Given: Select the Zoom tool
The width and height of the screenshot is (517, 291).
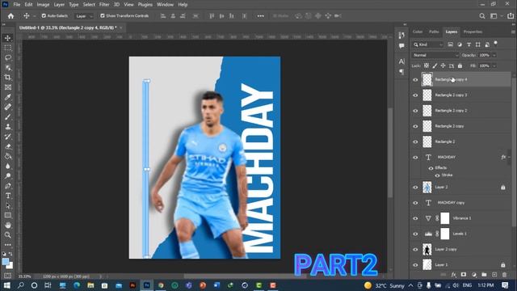Looking at the screenshot, I should [7, 235].
